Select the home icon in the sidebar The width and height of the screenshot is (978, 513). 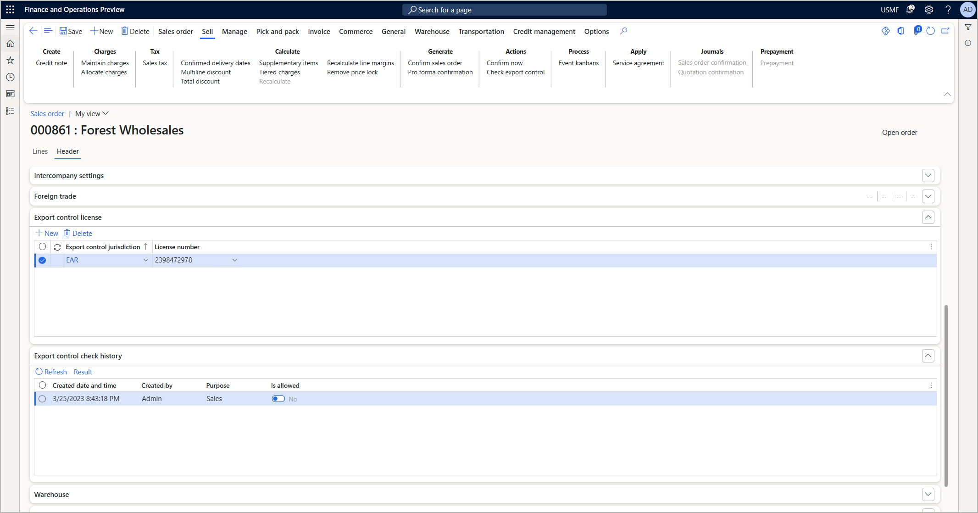10,43
